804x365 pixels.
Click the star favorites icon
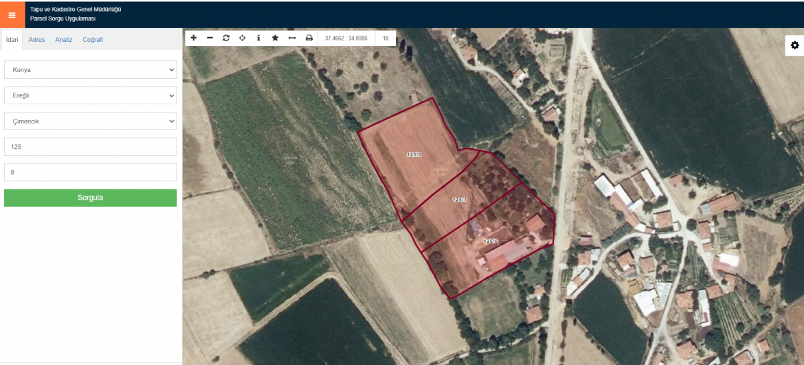click(275, 38)
